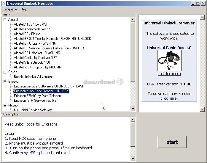
Task: Select Ericsson Service Software 2.00 UNLOCK - FLASH
Action: 49,86
